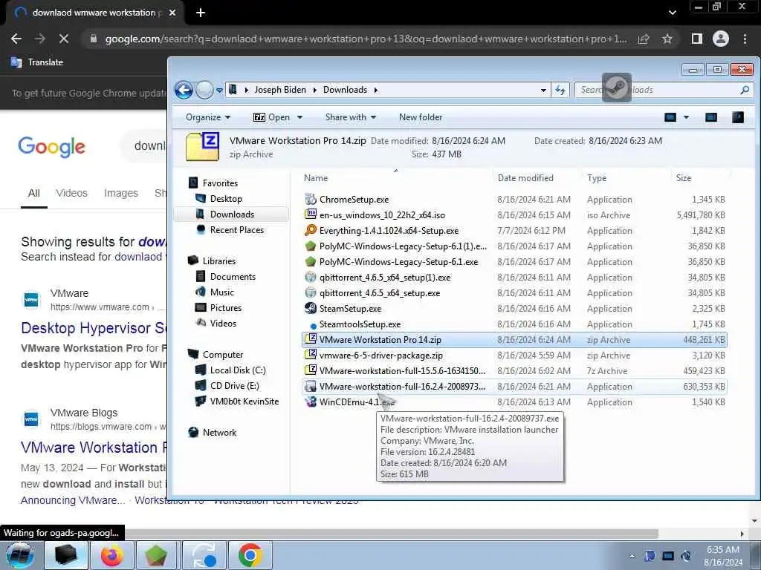The height and width of the screenshot is (570, 761).
Task: Open Favorites in the navigation pane
Action: click(x=220, y=183)
